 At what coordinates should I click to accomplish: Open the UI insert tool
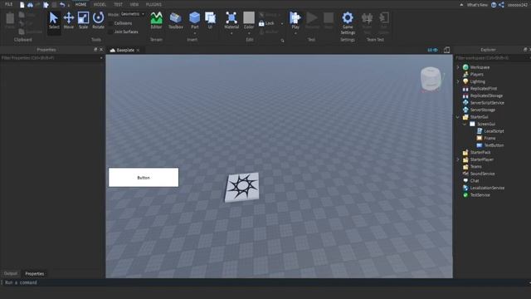point(210,20)
